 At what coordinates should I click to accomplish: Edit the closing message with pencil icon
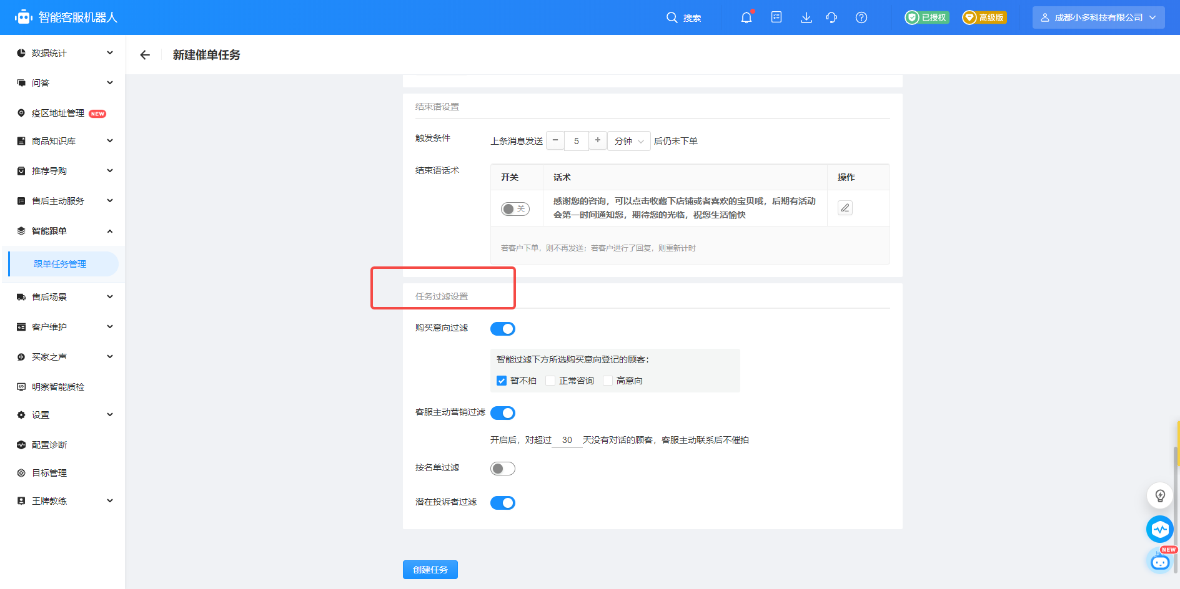[x=845, y=208]
